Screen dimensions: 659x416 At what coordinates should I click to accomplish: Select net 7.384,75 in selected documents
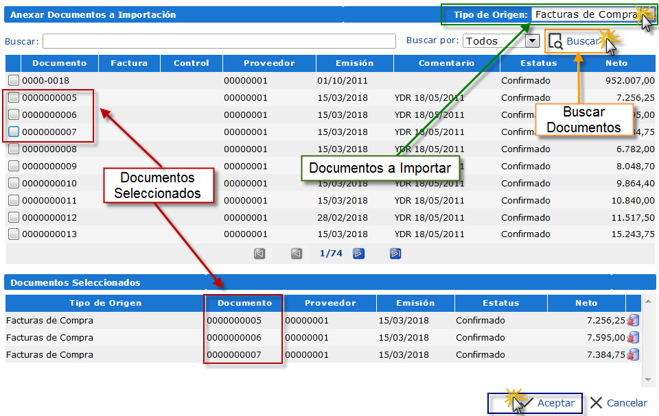[x=606, y=355]
